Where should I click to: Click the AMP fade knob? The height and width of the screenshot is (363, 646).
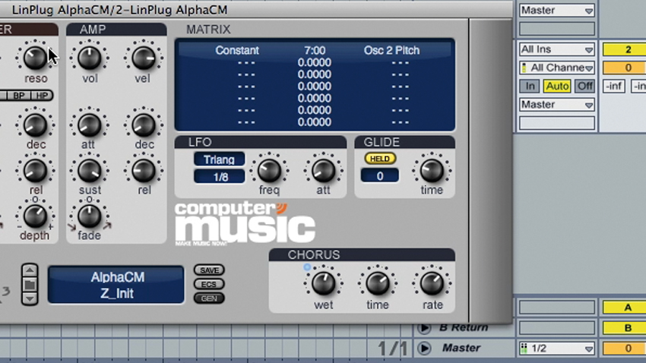90,216
